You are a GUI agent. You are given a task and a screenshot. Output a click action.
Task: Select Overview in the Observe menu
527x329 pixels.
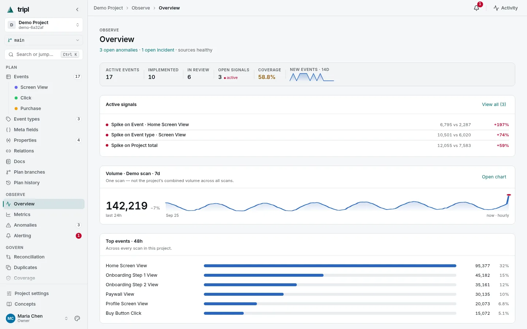(x=44, y=204)
